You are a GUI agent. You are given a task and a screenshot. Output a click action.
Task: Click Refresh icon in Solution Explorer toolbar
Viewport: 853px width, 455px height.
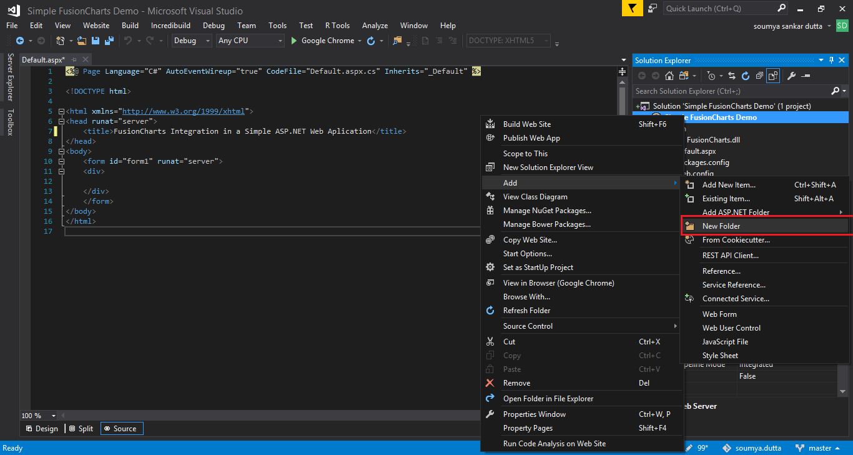point(745,76)
